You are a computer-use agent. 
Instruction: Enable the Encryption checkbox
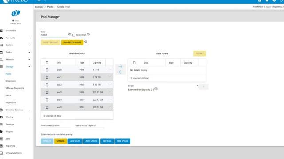74,35
